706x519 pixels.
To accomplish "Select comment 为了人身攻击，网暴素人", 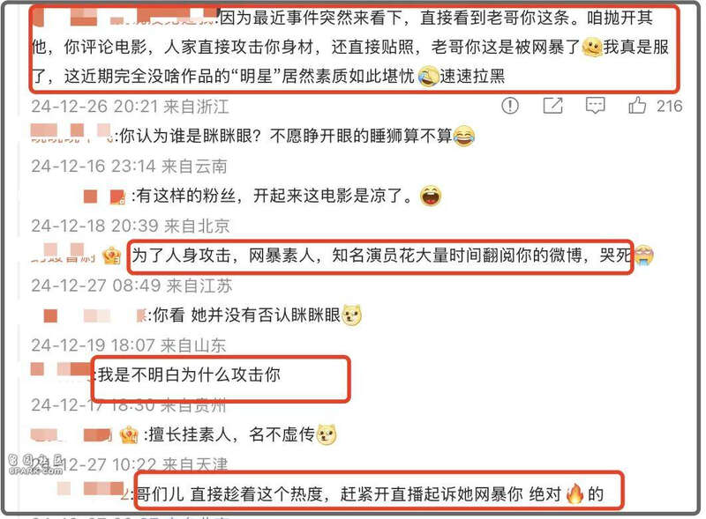I will (381, 256).
